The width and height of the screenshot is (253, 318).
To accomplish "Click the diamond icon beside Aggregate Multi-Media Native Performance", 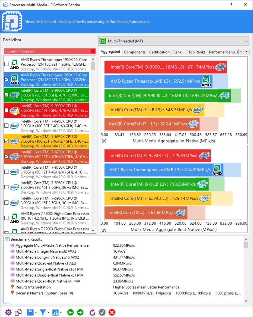I will (12, 245).
